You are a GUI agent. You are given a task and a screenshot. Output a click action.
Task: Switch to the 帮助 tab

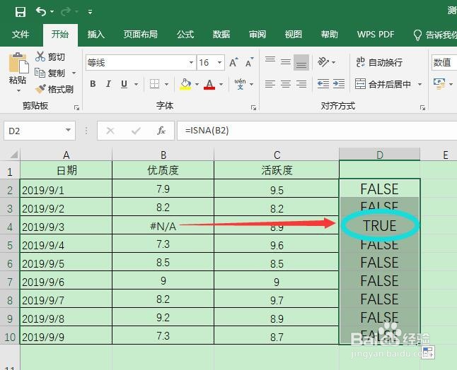pyautogui.click(x=330, y=35)
